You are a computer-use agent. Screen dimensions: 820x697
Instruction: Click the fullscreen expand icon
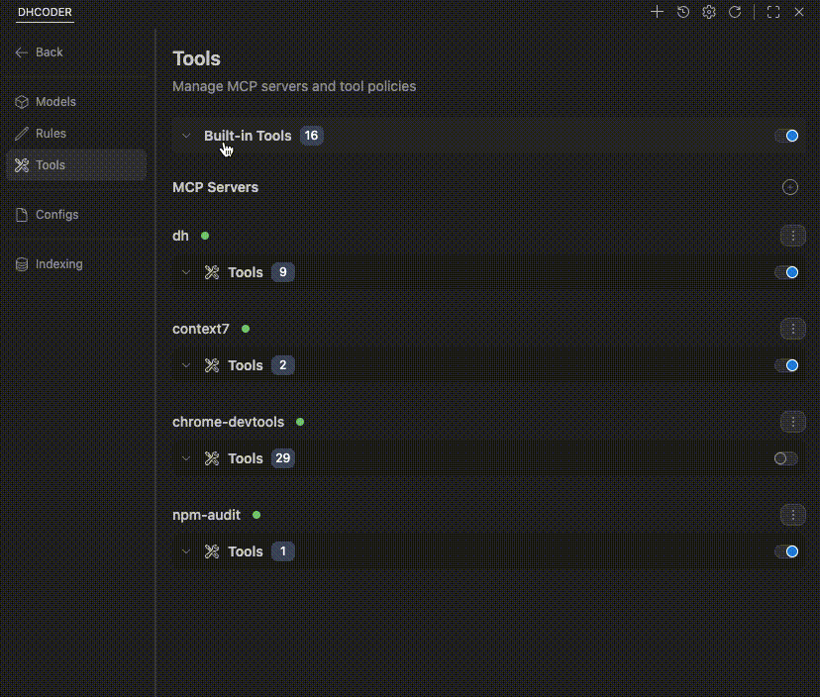[773, 12]
